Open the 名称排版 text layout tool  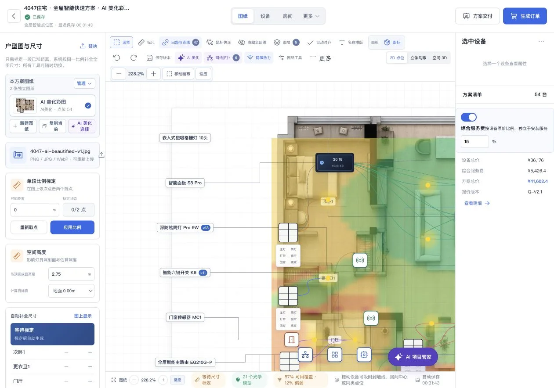351,42
